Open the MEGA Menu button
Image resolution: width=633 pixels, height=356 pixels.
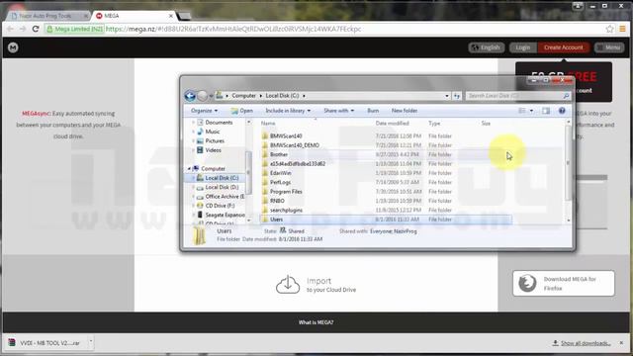click(609, 47)
